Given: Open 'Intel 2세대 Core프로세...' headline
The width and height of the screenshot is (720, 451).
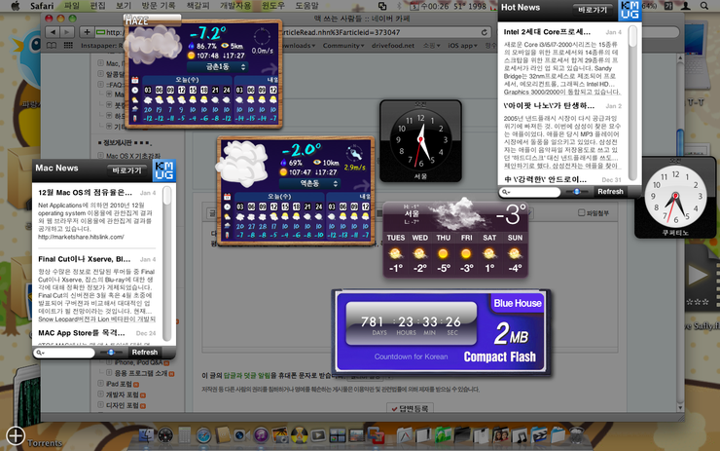Looking at the screenshot, I should tap(547, 32).
